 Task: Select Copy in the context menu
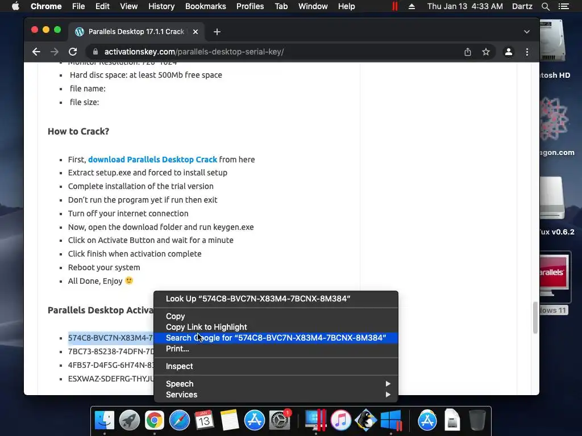[276, 316]
